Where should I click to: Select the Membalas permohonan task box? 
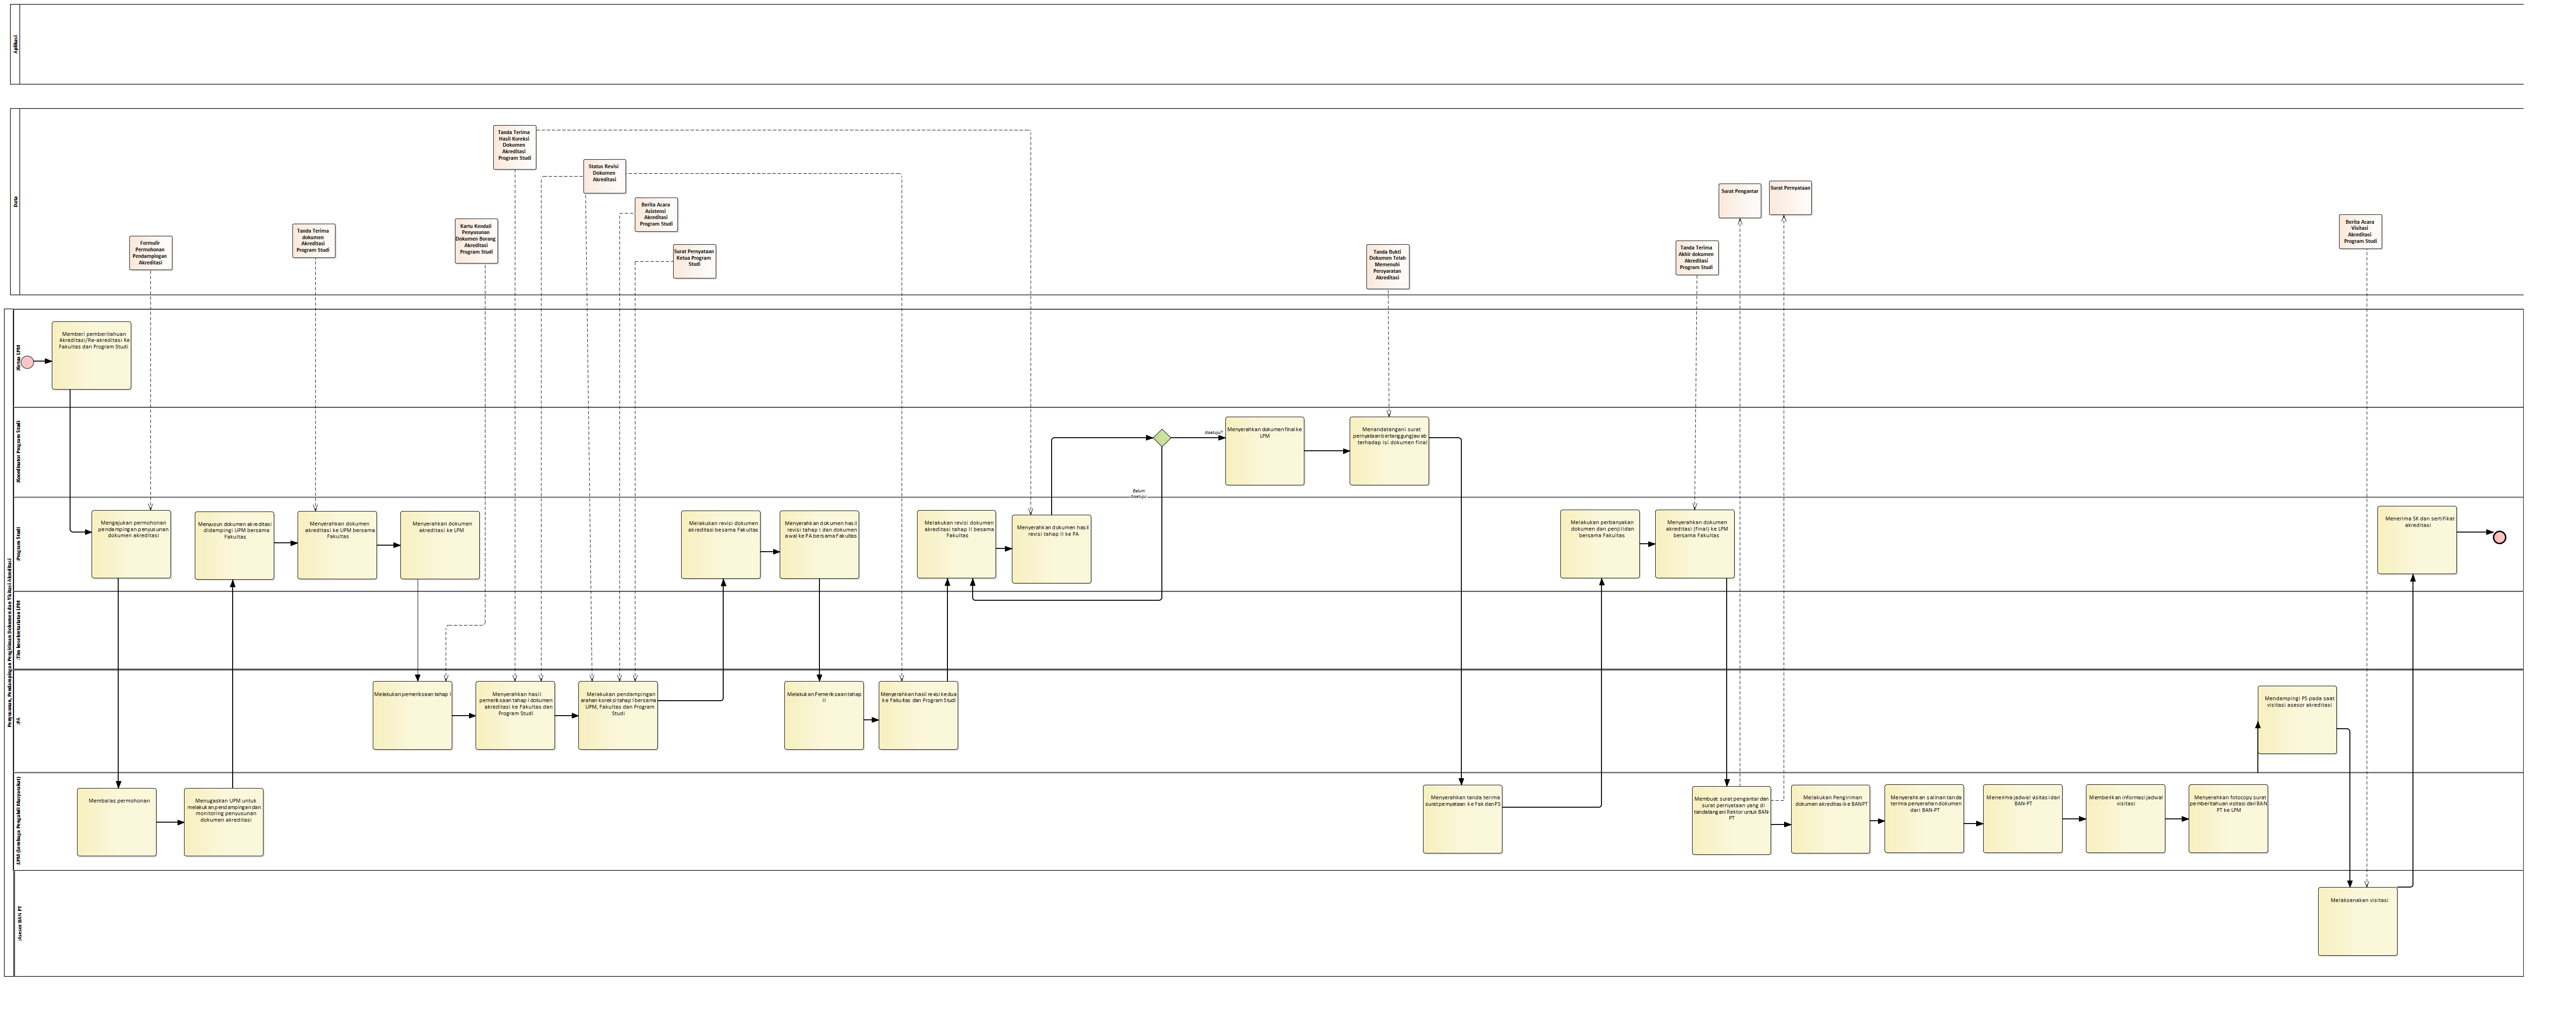117,822
